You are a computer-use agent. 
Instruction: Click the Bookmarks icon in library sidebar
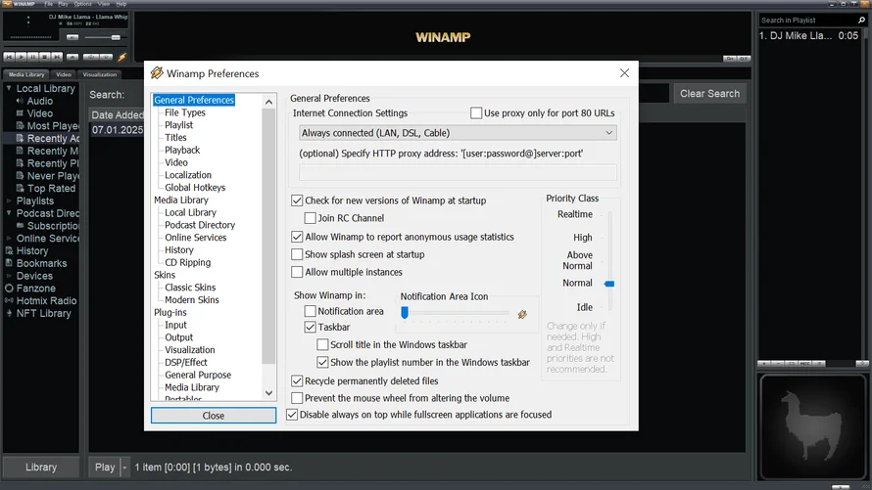(9, 263)
